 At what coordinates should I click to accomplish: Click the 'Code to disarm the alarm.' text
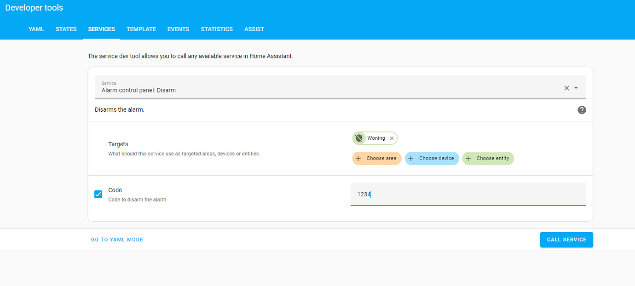(x=138, y=200)
